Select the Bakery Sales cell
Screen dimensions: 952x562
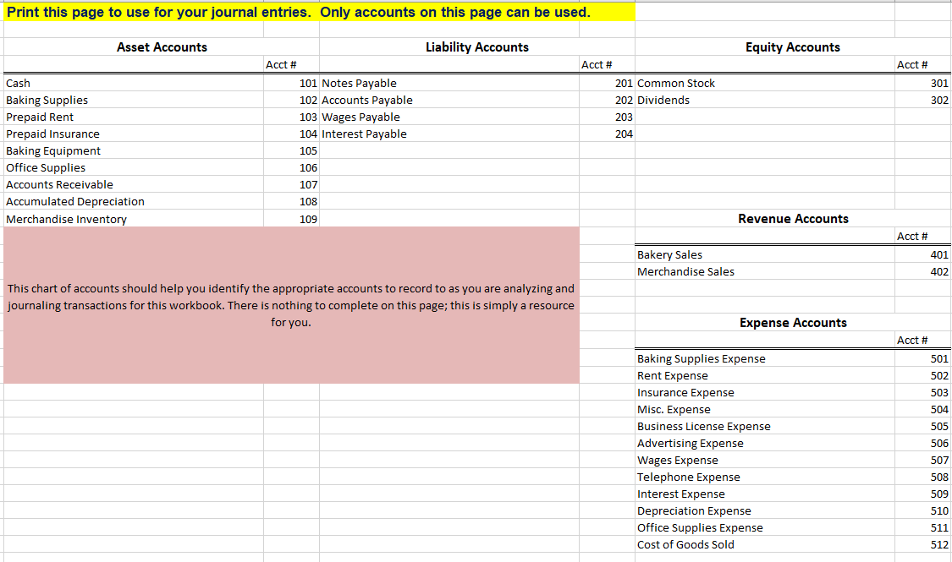[765, 254]
